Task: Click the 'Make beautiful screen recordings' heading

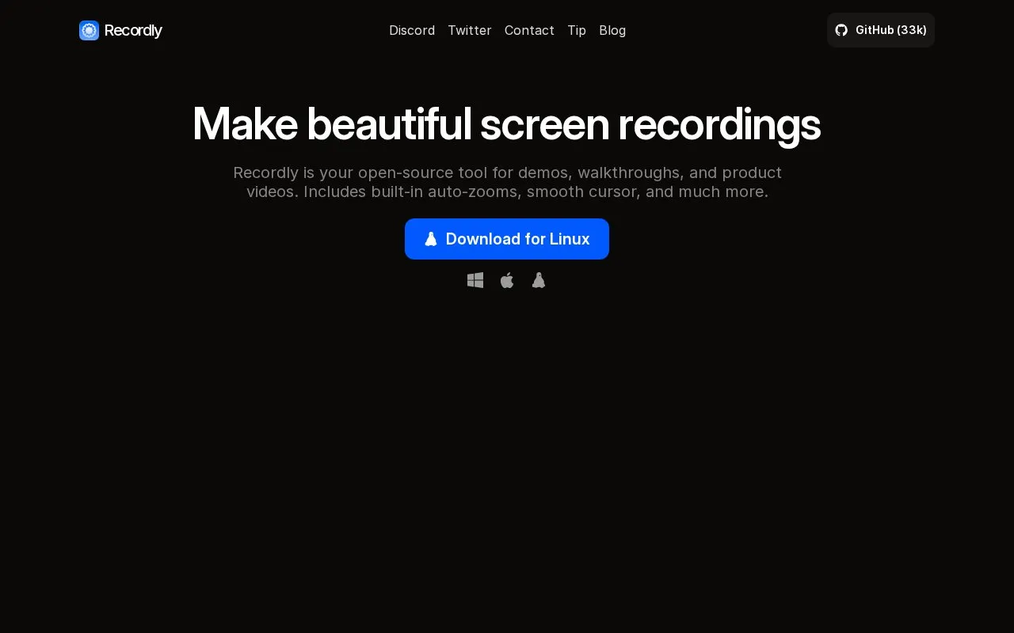Action: (x=507, y=124)
